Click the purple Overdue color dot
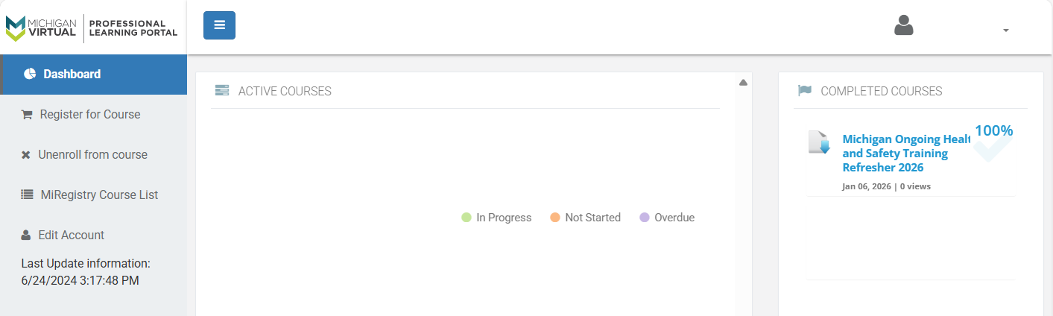The width and height of the screenshot is (1053, 316). [645, 218]
